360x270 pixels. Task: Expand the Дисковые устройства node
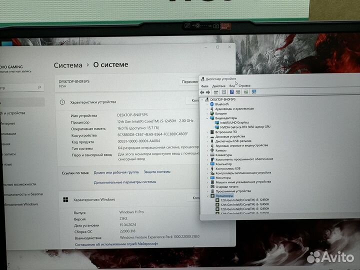pyautogui.click(x=207, y=136)
